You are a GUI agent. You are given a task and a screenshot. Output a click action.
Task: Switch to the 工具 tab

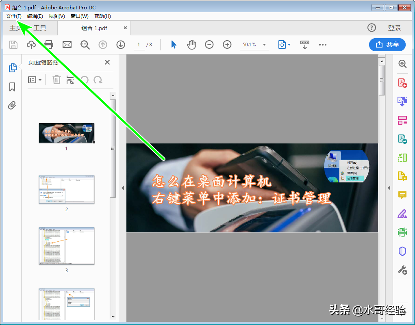(40, 28)
